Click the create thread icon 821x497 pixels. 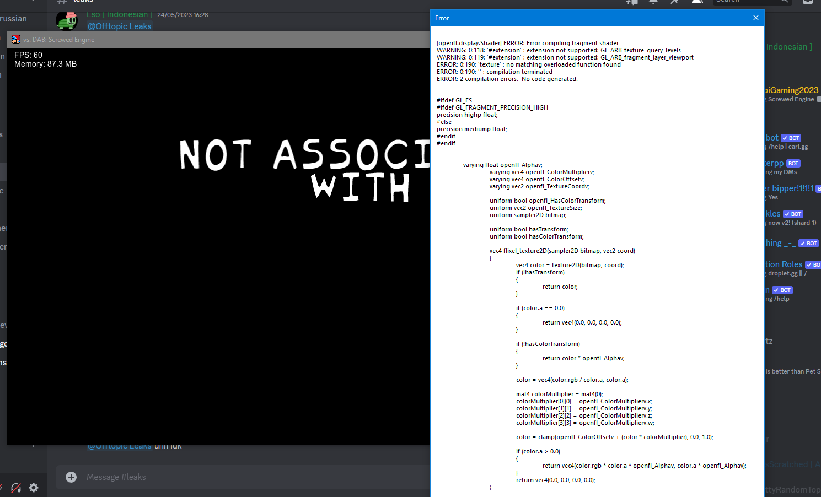coord(632,2)
